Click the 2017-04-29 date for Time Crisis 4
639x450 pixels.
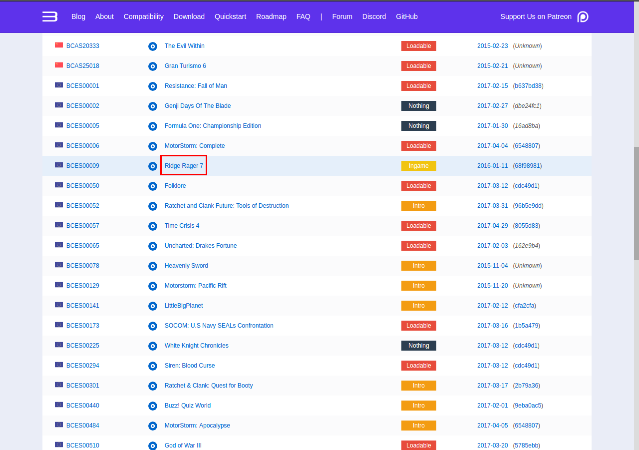click(492, 226)
